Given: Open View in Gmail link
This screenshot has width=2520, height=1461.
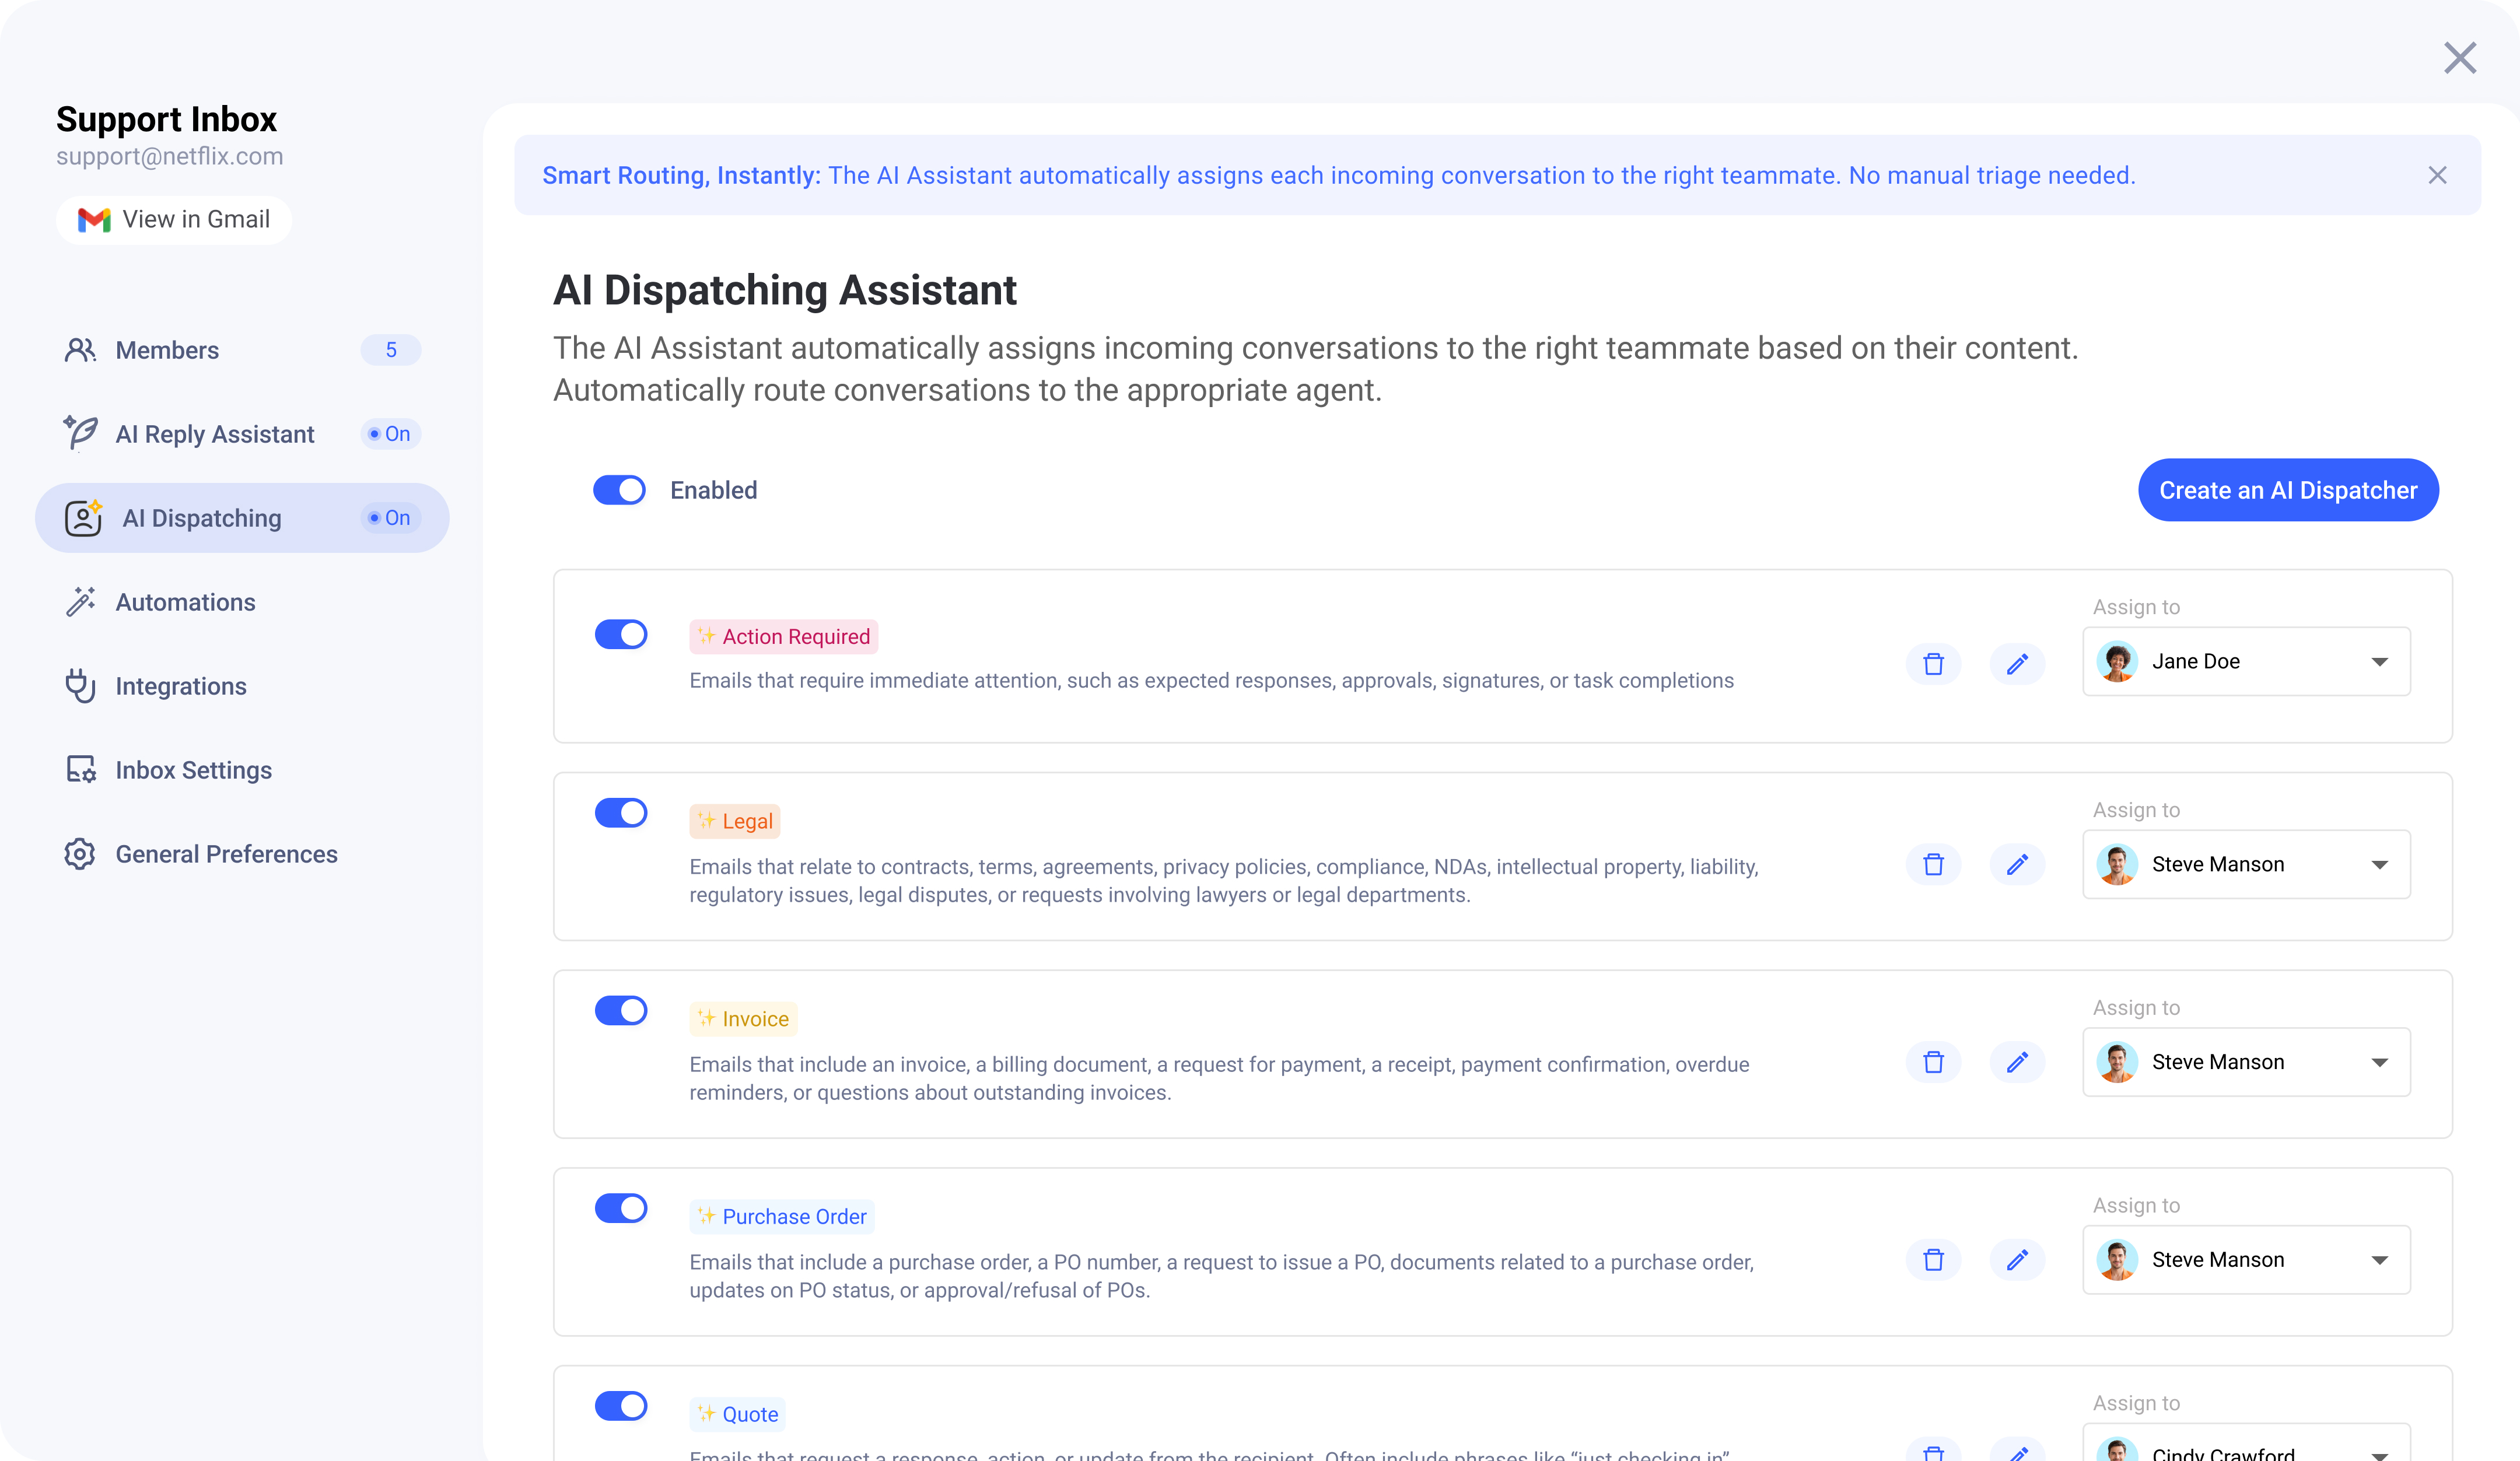Looking at the screenshot, I should tap(174, 220).
